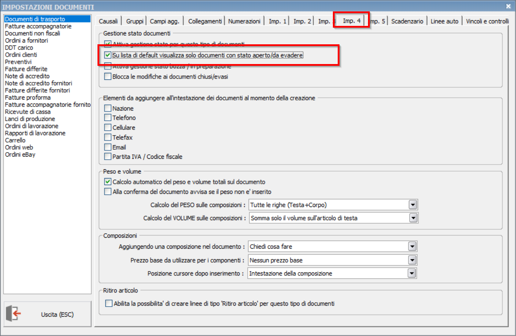Select 'DDT carico' in list
This screenshot has width=516, height=336.
47,48
